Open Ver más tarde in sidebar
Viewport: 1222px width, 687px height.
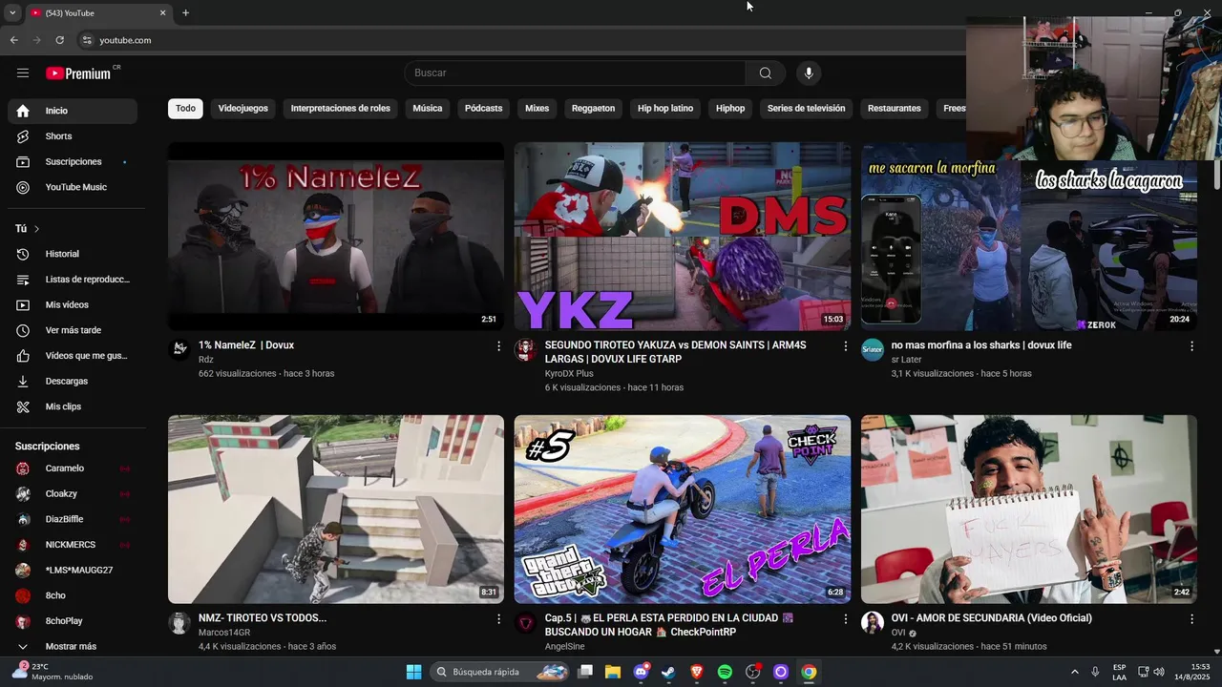pos(73,330)
